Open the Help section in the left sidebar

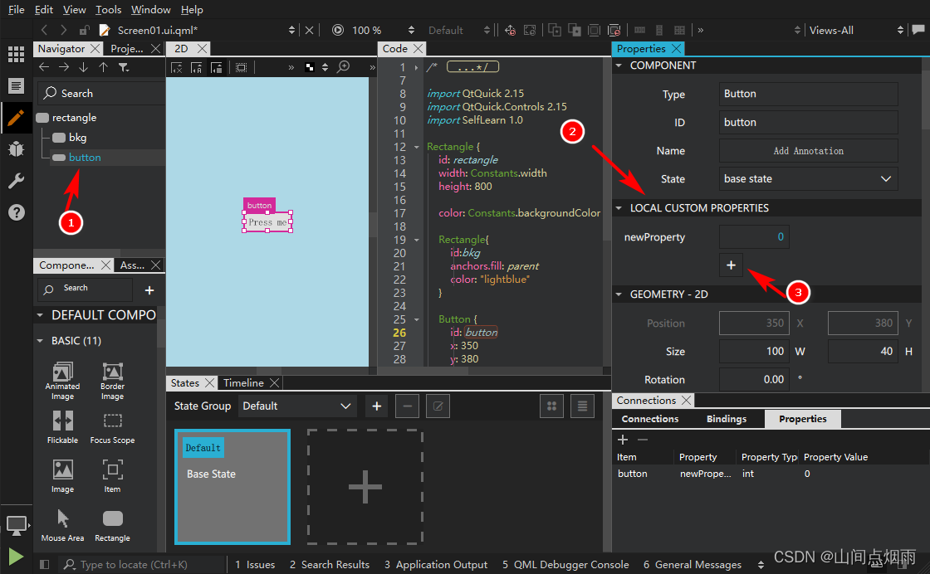click(17, 212)
